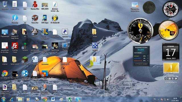Expand the blue biorhythm row arrow
Screen dimensions: 182x102
(148, 58)
